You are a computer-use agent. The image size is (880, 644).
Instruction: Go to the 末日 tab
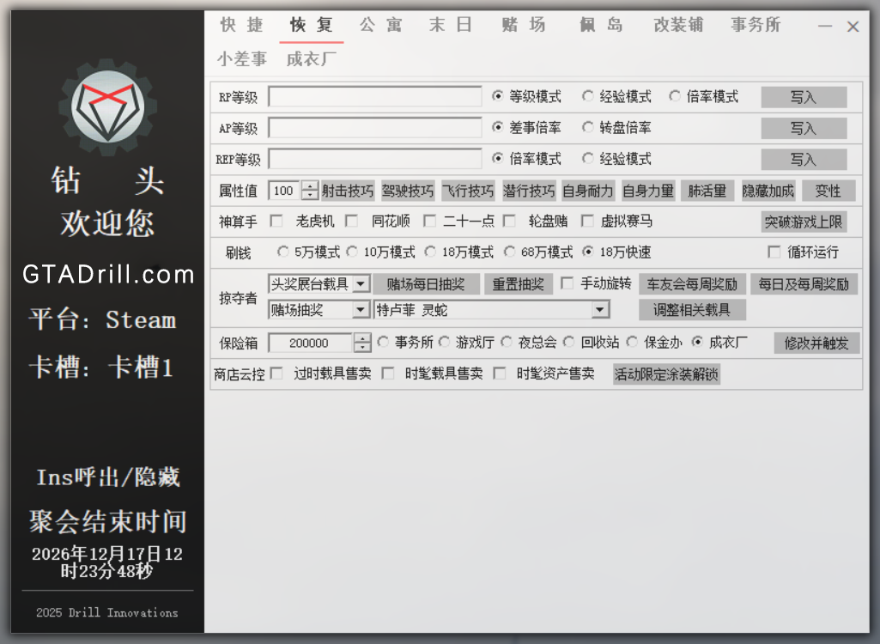(x=451, y=25)
